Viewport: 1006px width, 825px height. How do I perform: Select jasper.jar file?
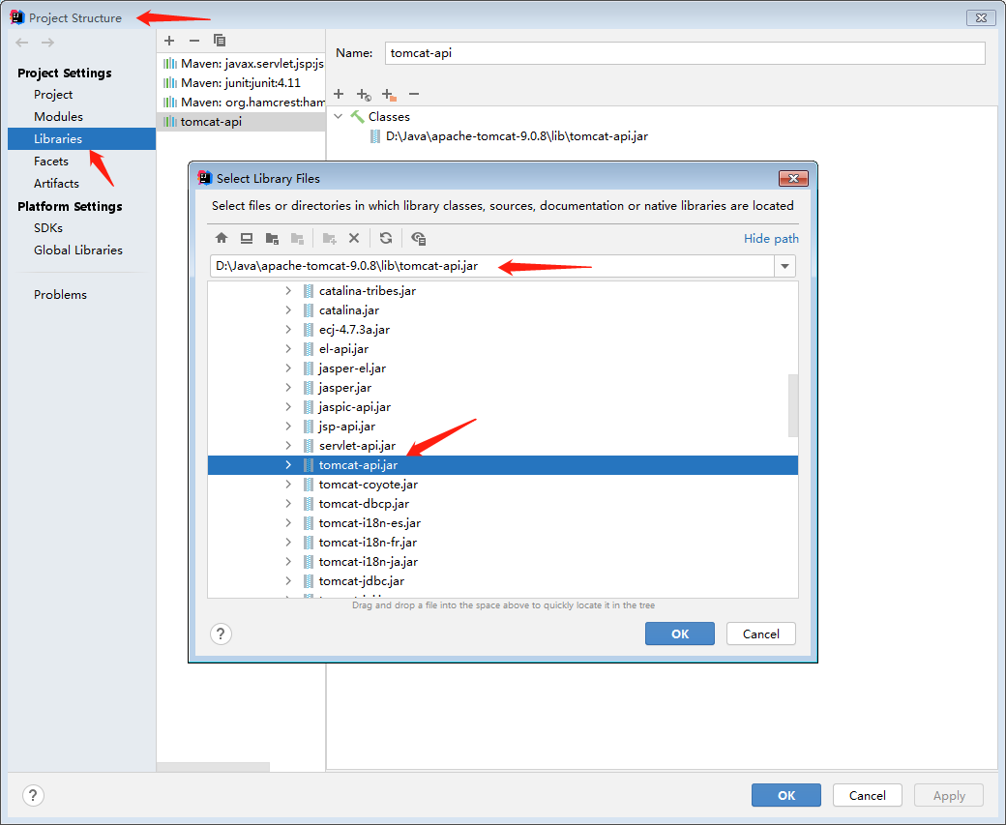pyautogui.click(x=345, y=388)
